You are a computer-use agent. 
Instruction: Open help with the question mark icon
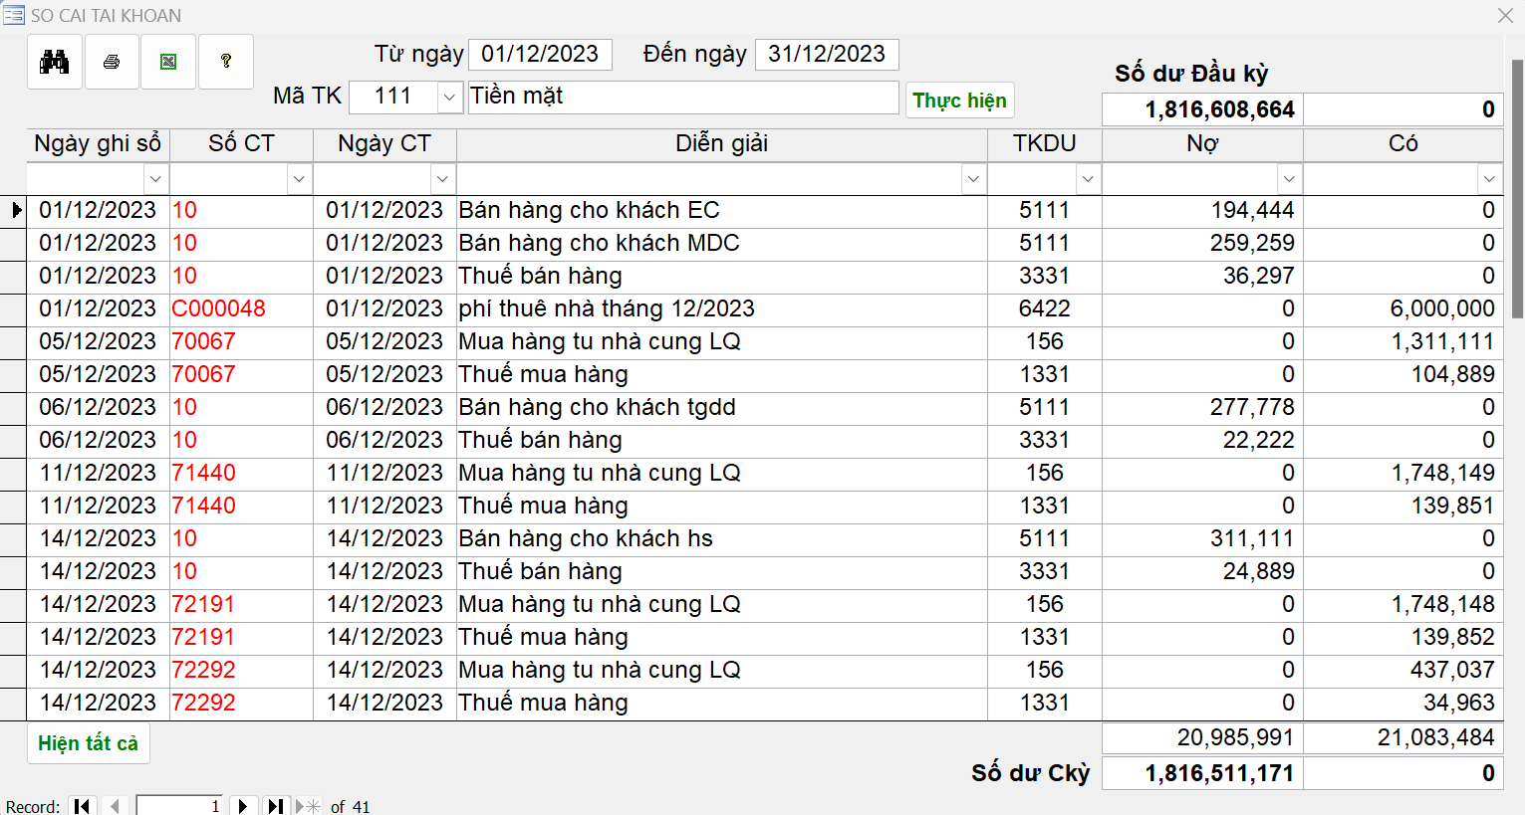(226, 62)
